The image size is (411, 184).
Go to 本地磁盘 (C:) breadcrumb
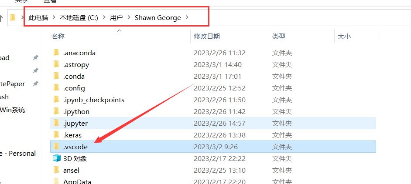pyautogui.click(x=79, y=18)
